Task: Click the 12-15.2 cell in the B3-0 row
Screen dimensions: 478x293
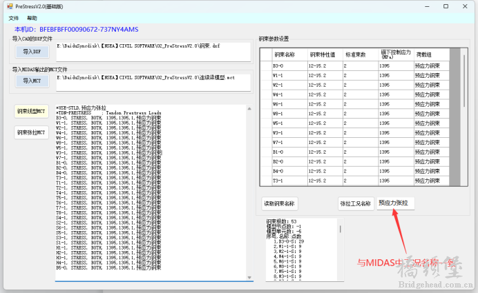Action: pyautogui.click(x=325, y=66)
